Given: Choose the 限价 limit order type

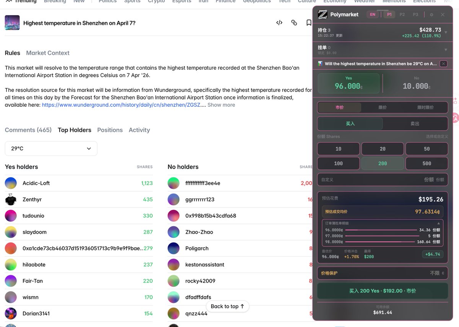Looking at the screenshot, I should [x=382, y=107].
